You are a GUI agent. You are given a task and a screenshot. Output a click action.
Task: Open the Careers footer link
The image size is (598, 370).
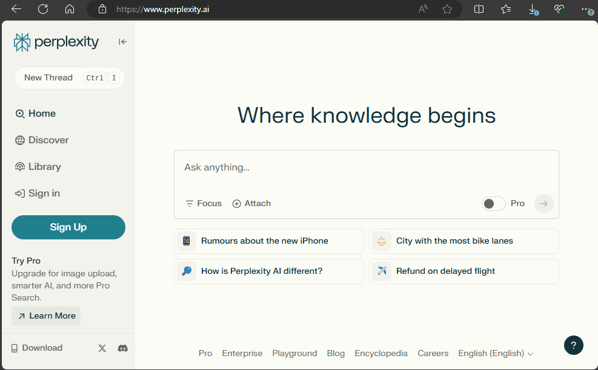(x=433, y=353)
